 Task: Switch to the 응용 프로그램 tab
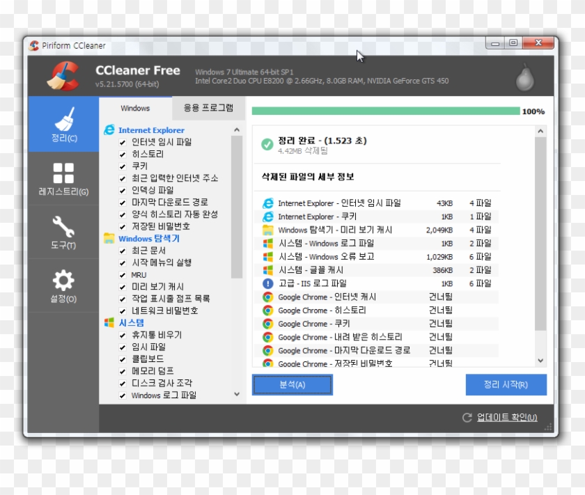click(x=210, y=109)
